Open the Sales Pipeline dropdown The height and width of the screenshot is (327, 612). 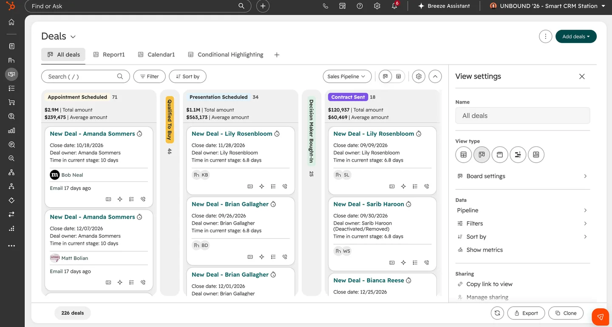[x=347, y=76]
